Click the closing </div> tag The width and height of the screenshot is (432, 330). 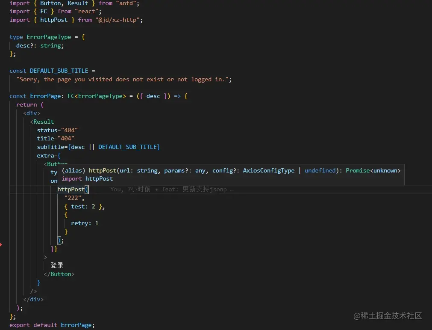coord(33,299)
